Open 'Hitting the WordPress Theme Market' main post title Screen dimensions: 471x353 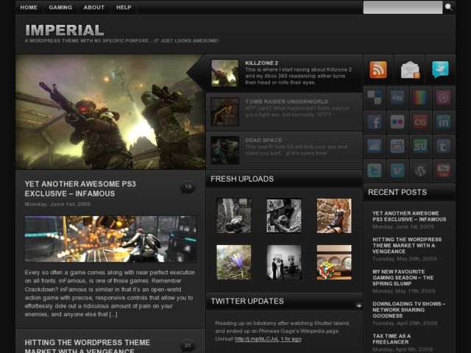coord(88,346)
